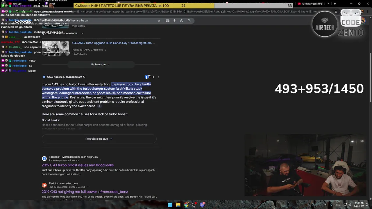This screenshot has height=209, width=372.
Task: Open the clock and date flyout
Action: 359,205
